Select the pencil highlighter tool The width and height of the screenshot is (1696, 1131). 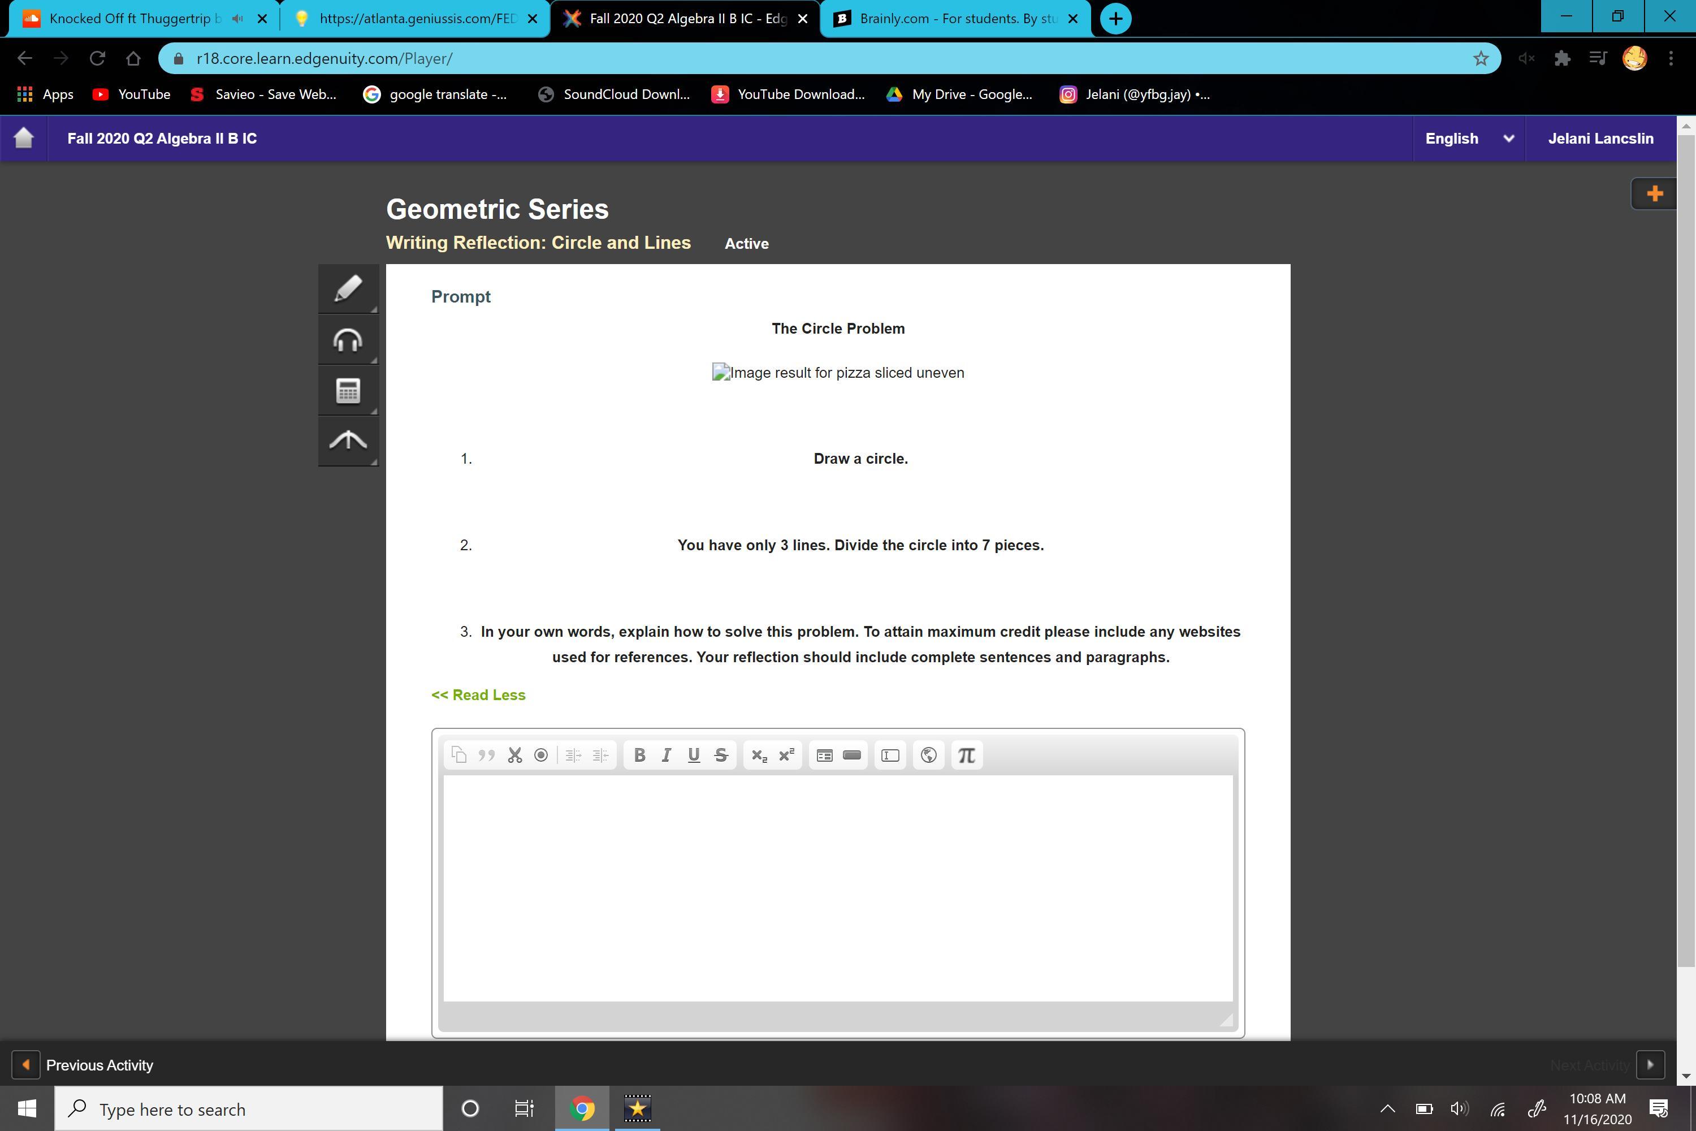pyautogui.click(x=348, y=288)
